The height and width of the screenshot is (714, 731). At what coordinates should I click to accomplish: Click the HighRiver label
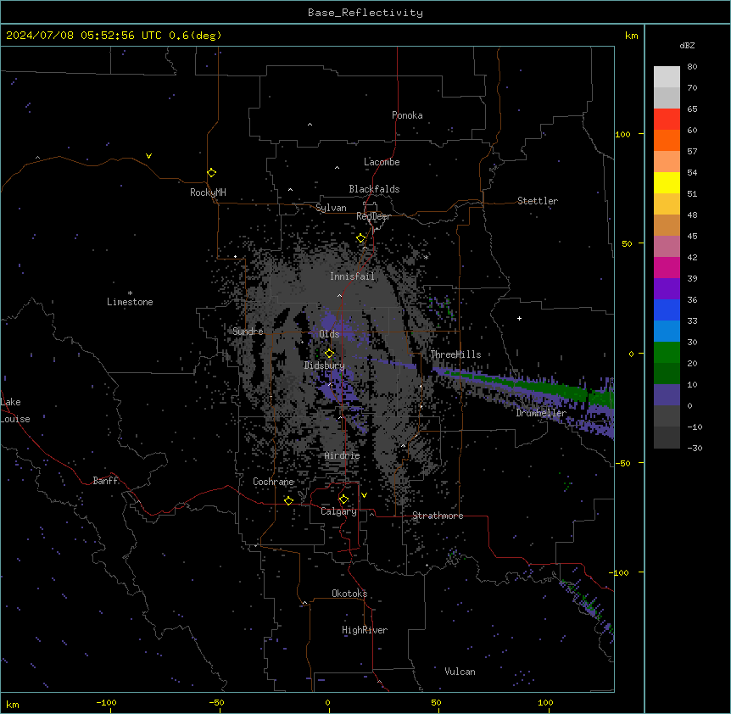[x=365, y=630]
